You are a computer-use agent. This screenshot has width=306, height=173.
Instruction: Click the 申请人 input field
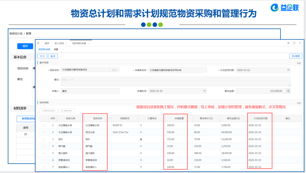(x=90, y=91)
